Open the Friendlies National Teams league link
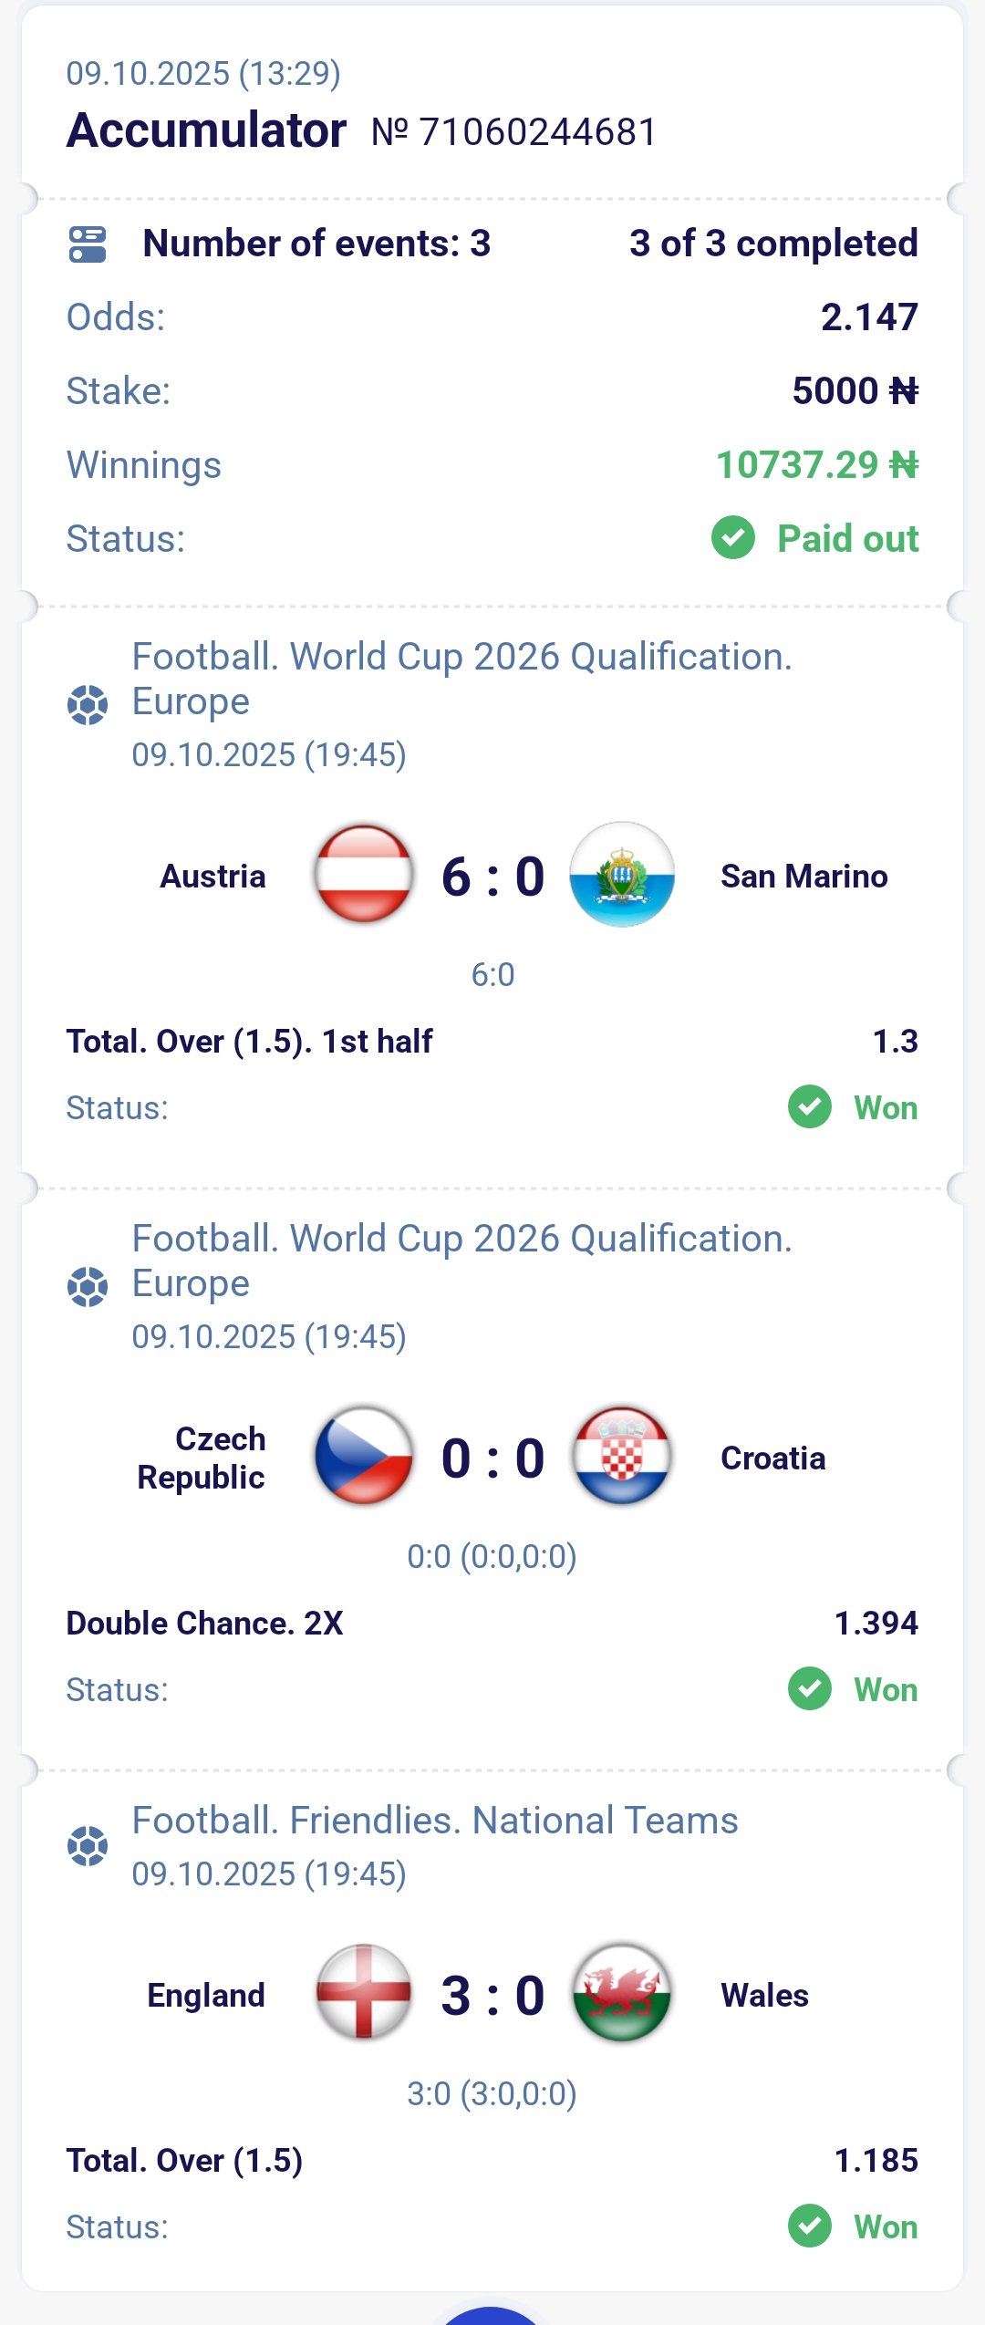985x2325 pixels. point(435,1821)
